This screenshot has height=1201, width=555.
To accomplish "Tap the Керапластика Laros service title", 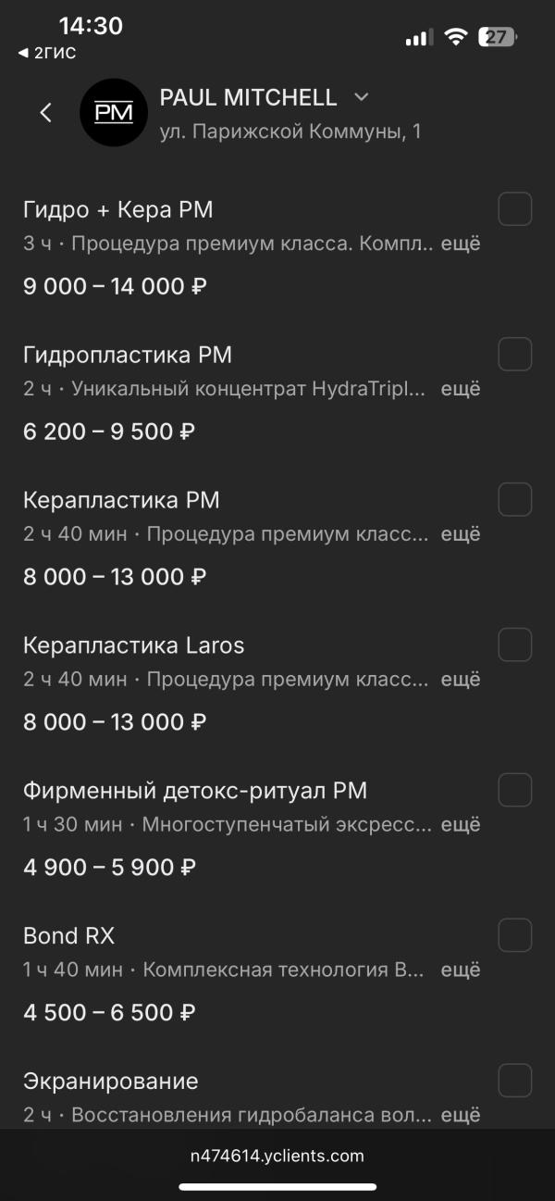I will click(x=134, y=645).
